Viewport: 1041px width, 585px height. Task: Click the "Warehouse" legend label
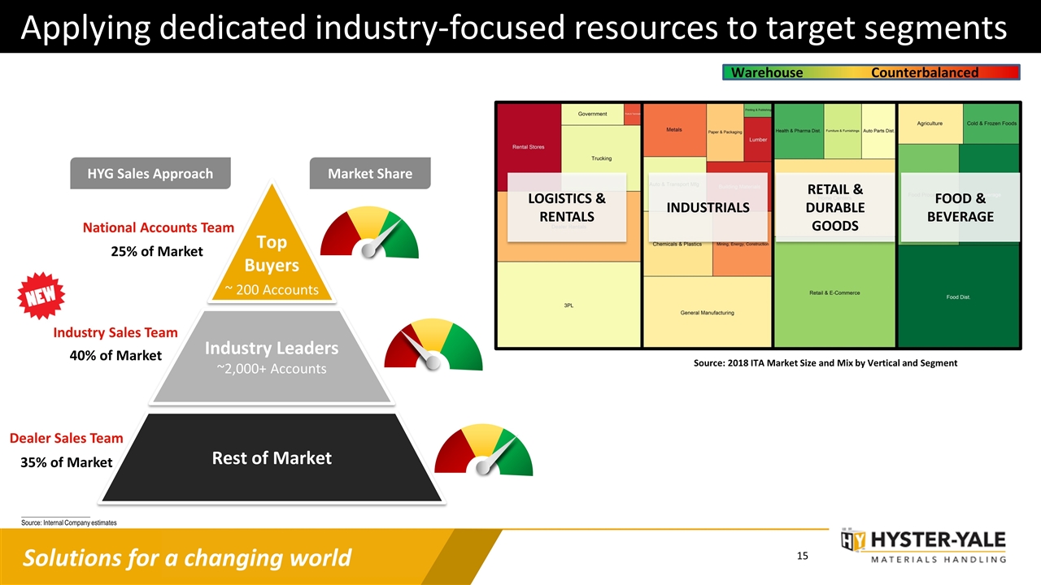point(767,73)
